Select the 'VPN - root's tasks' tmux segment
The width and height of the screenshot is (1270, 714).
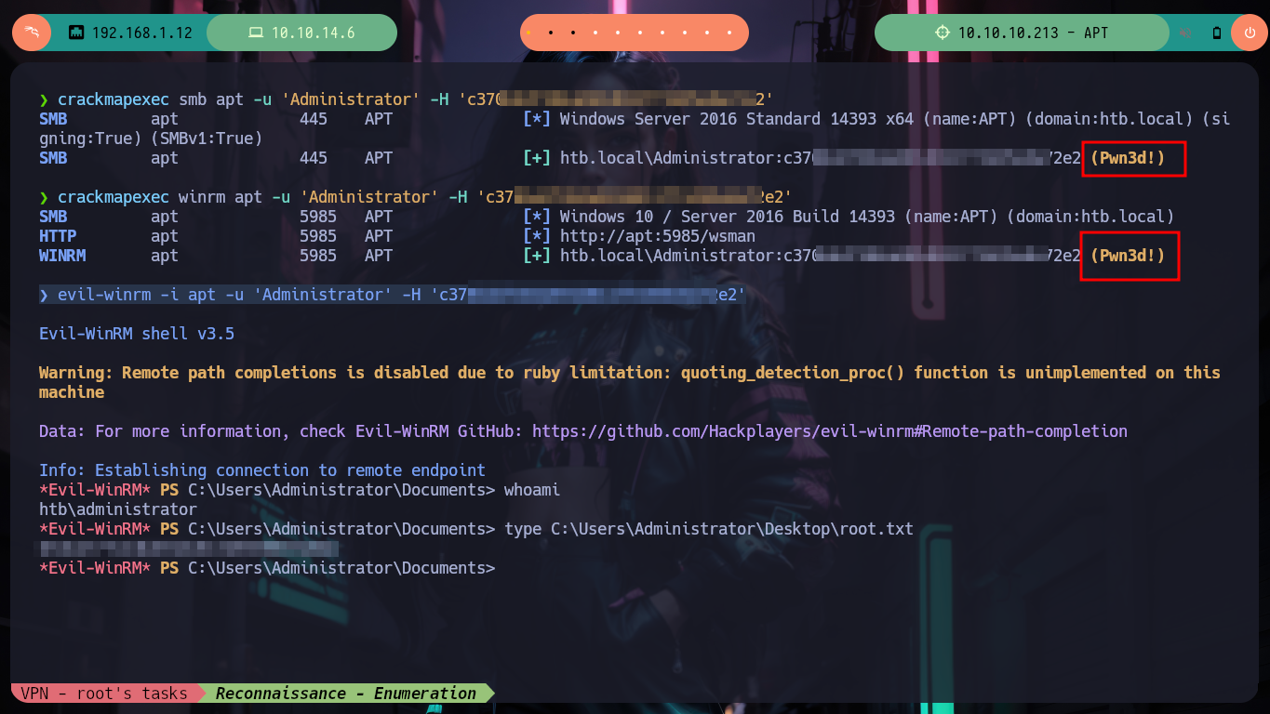(103, 694)
